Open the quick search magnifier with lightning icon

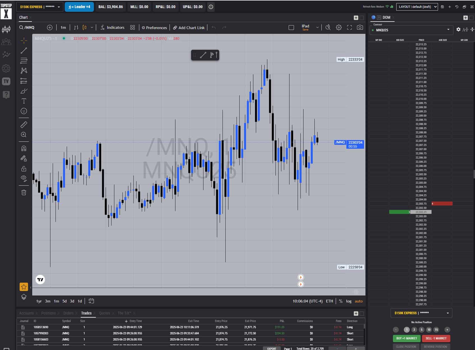[328, 27]
